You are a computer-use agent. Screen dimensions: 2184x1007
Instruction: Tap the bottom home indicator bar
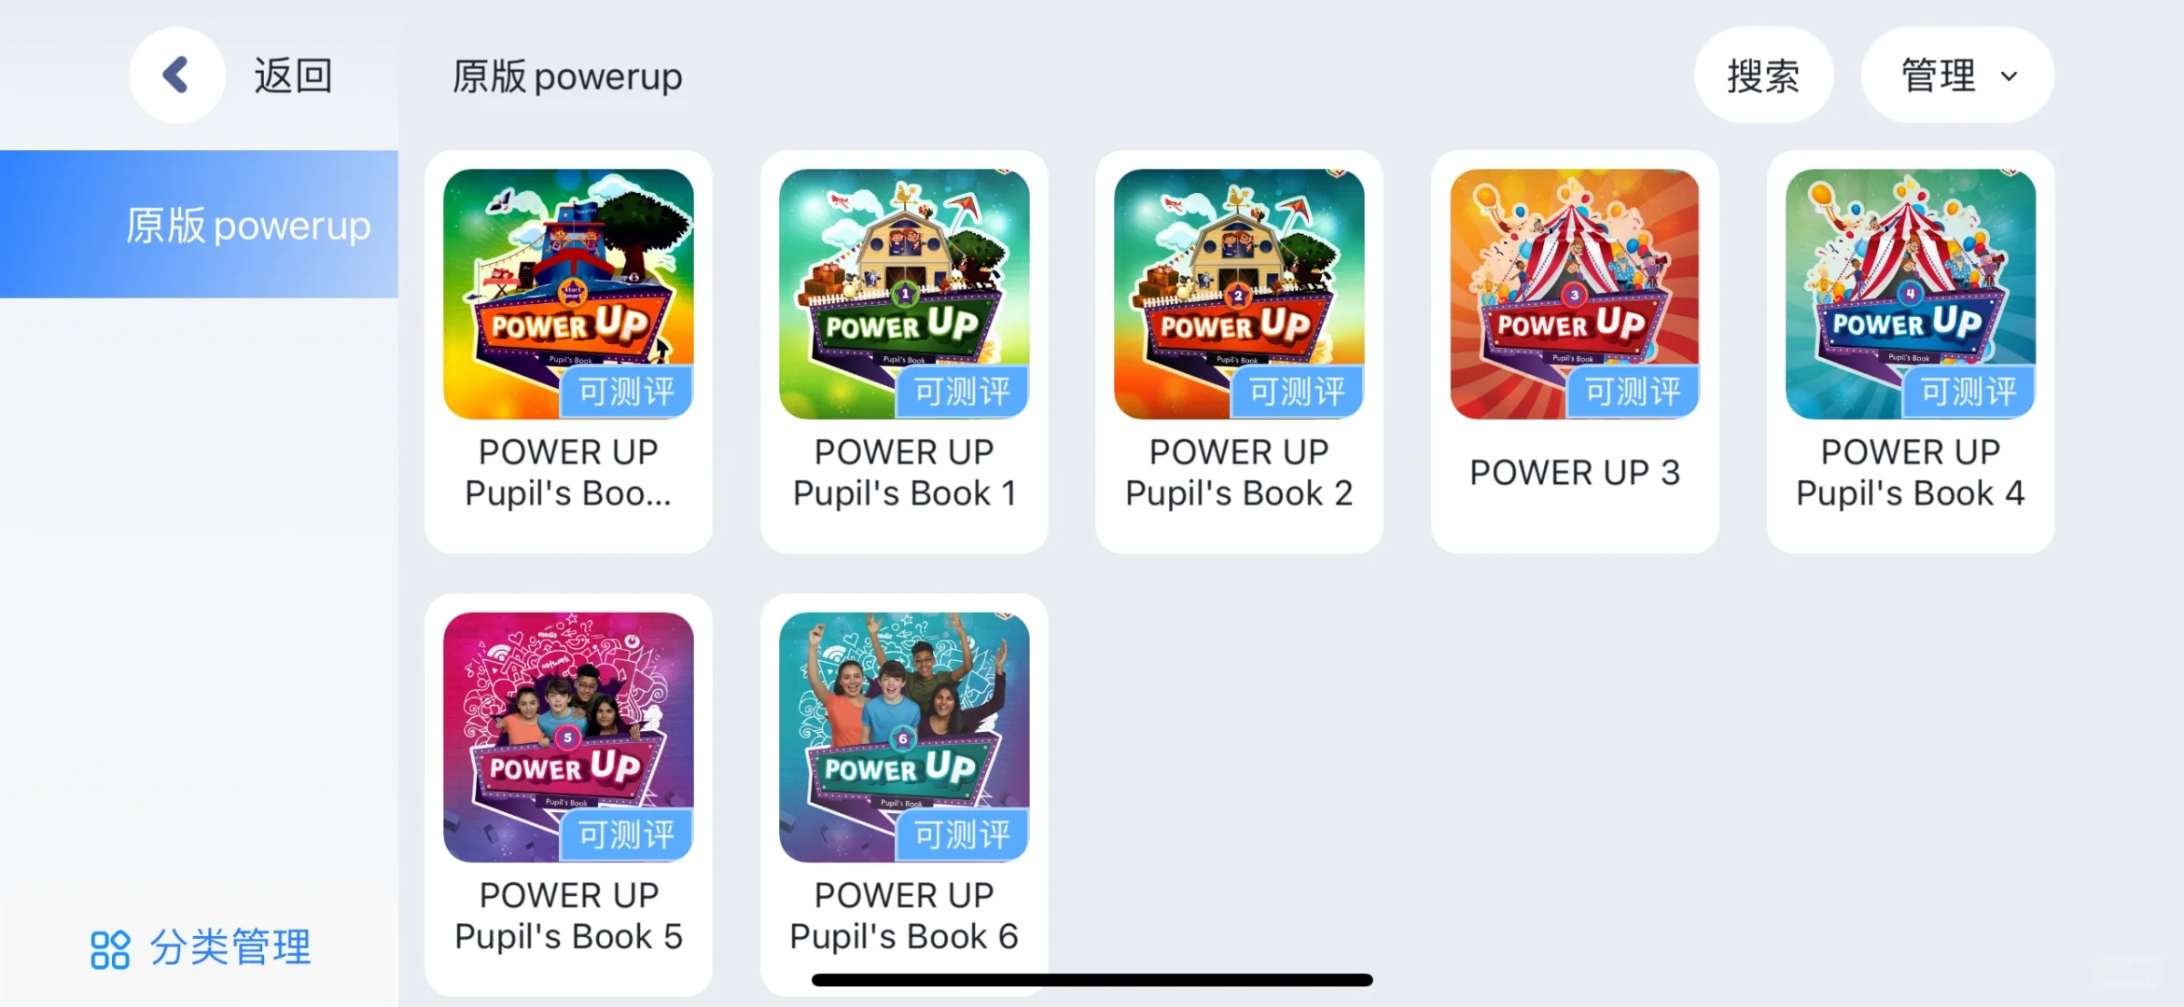click(1092, 980)
